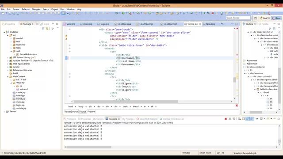Open the Palette view tab
Viewport: 283px width, 159px height.
point(264,24)
